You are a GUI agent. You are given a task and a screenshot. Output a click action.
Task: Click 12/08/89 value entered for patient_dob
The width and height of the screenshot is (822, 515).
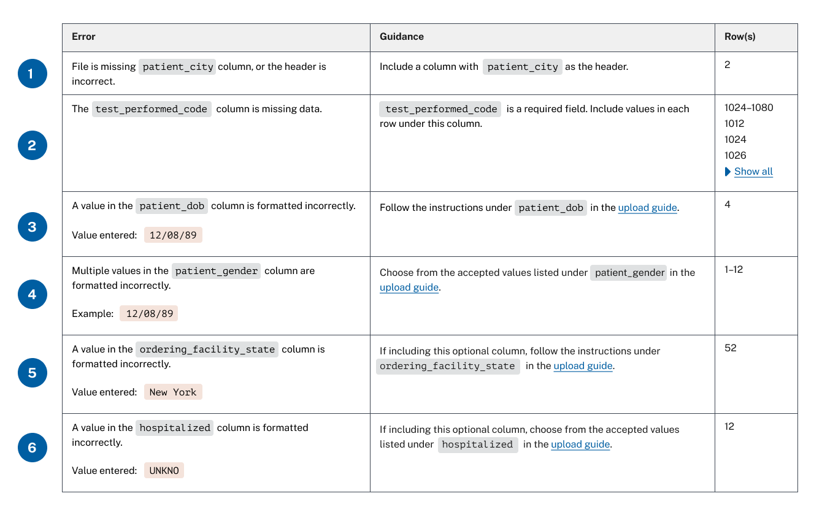[173, 235]
